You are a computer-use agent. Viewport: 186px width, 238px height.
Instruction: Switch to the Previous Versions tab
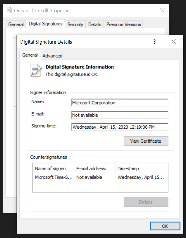point(123,24)
